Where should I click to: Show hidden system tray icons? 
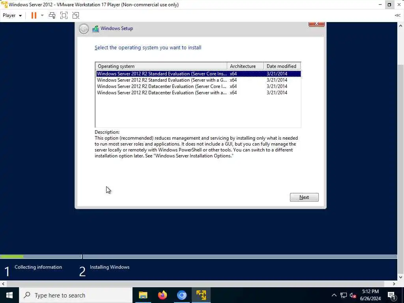point(334,295)
